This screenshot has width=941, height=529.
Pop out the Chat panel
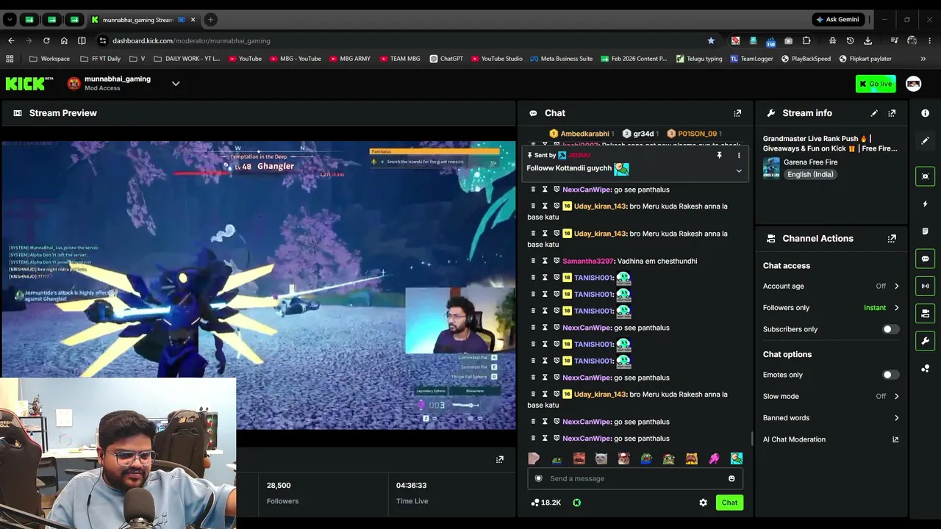point(737,113)
